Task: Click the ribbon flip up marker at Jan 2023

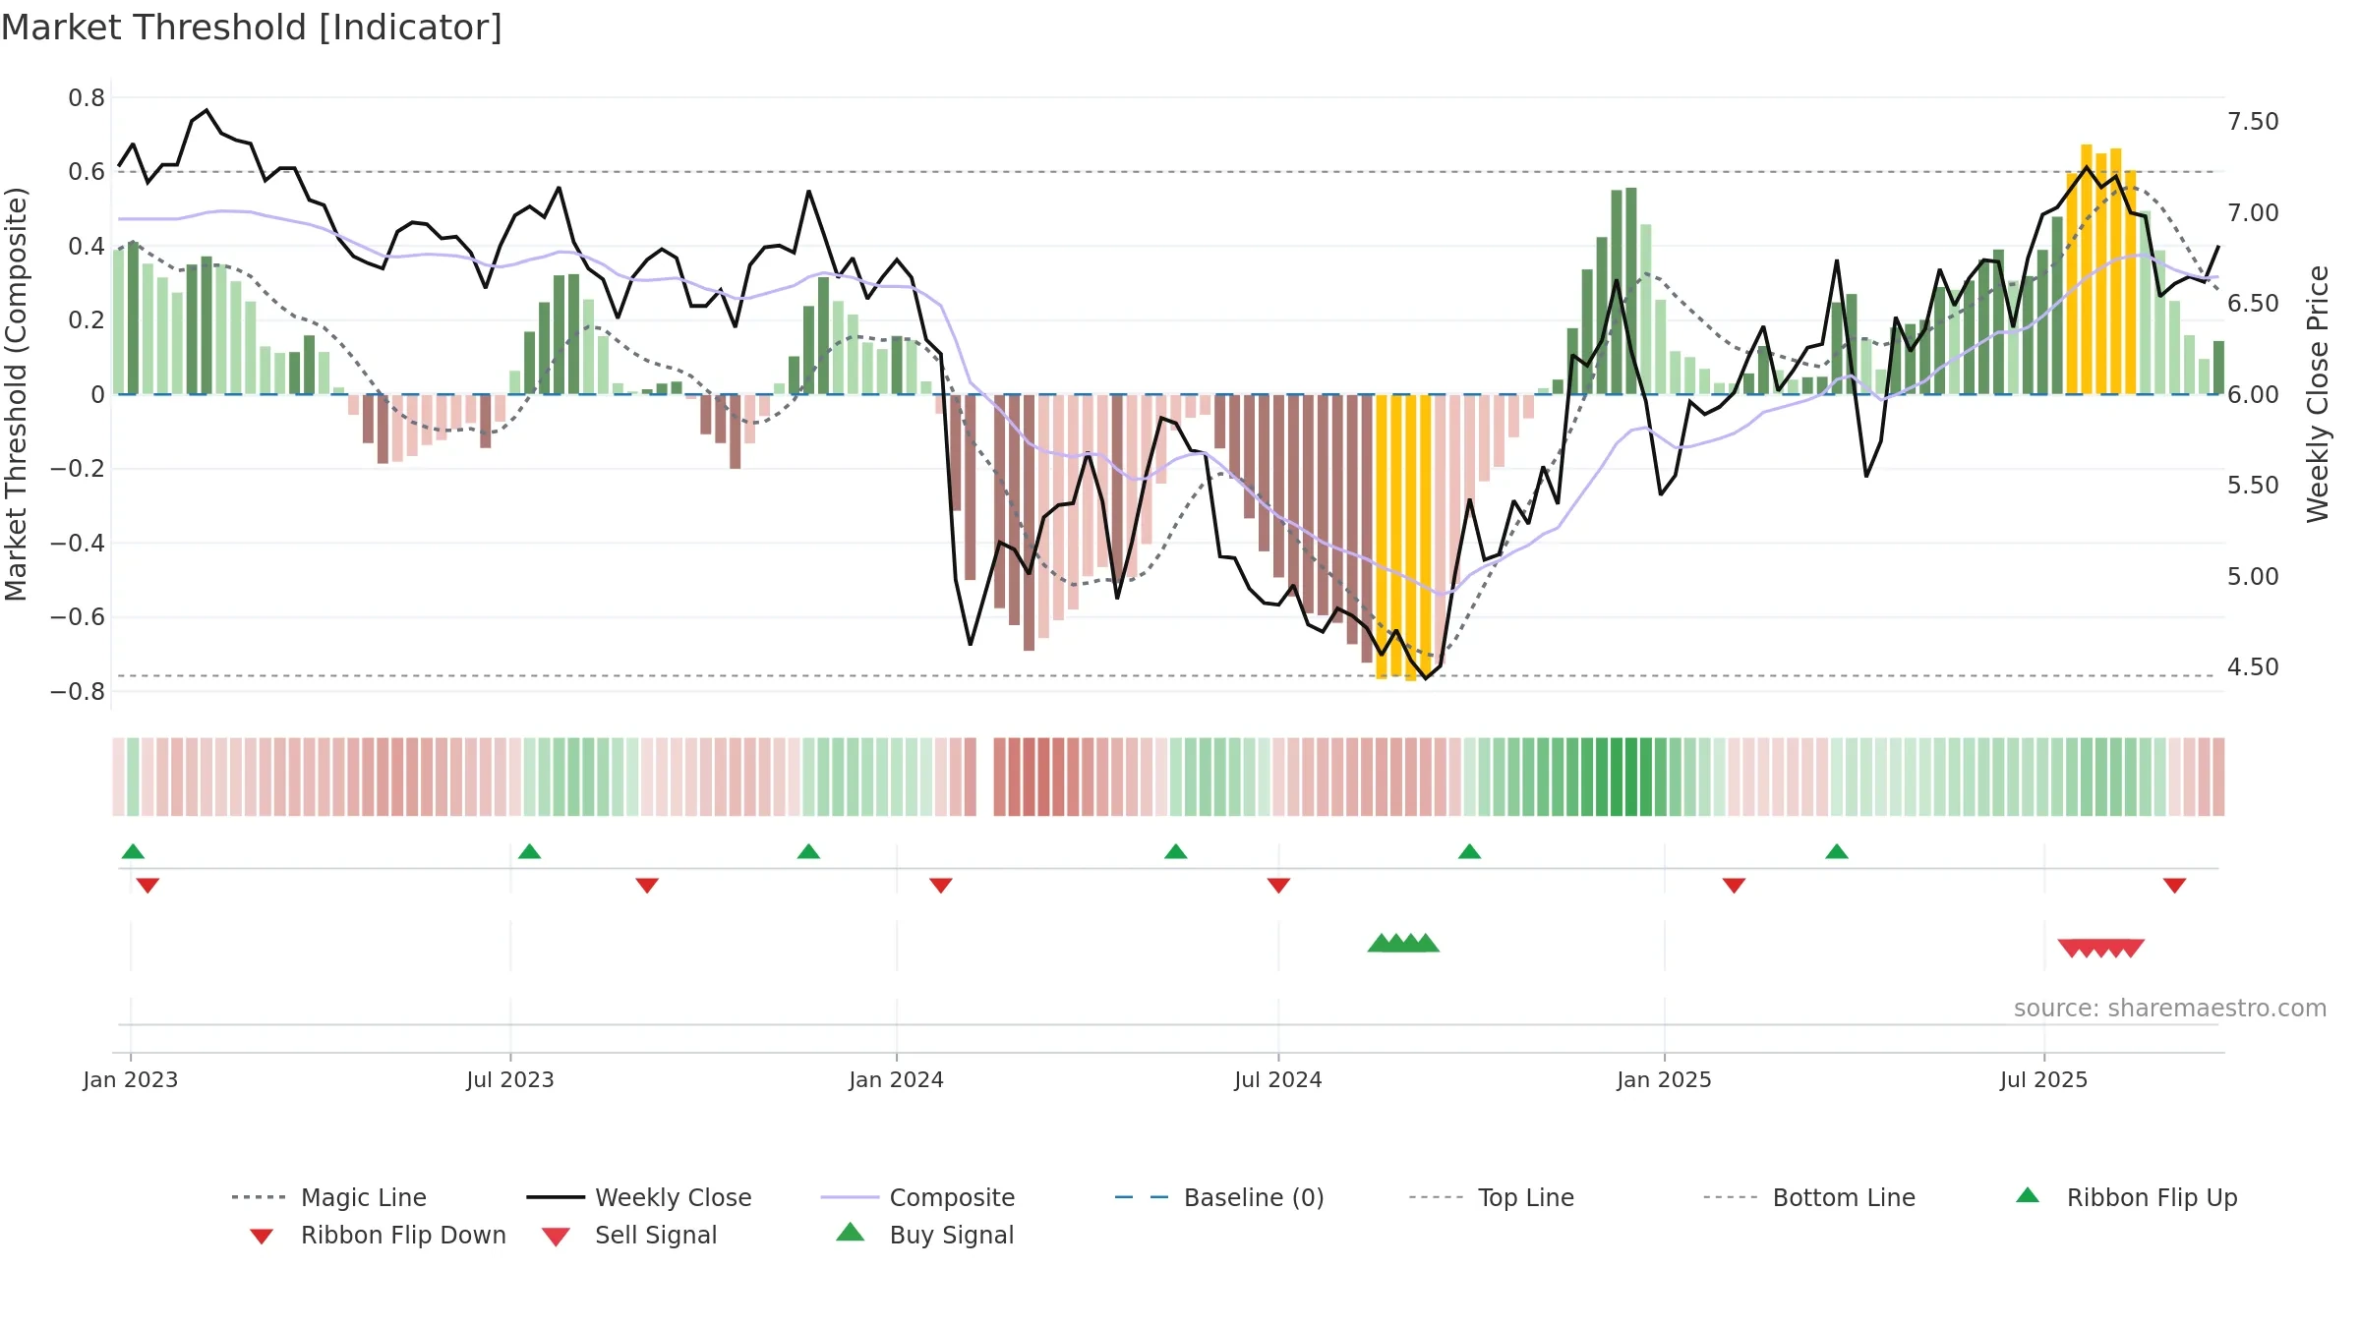Action: pyautogui.click(x=133, y=851)
